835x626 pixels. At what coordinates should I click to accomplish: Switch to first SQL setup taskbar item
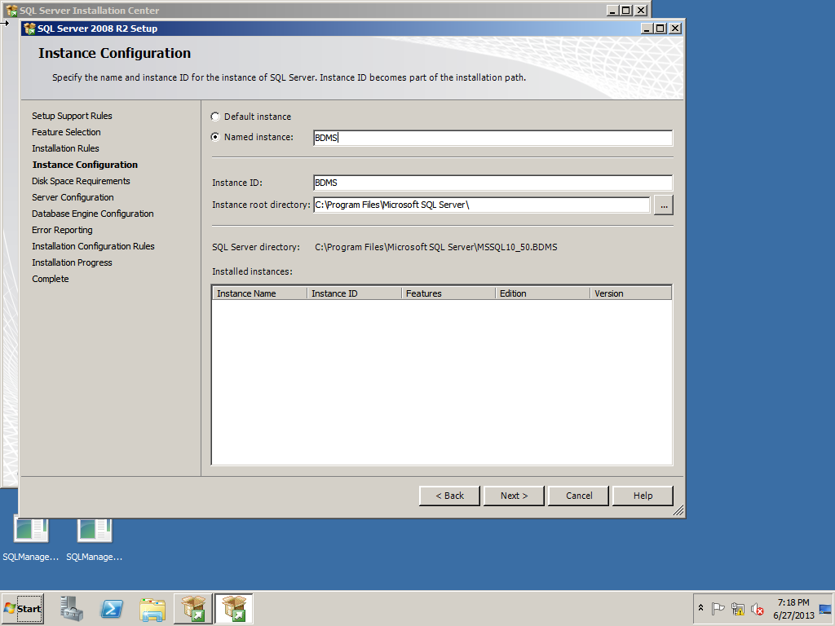(193, 608)
